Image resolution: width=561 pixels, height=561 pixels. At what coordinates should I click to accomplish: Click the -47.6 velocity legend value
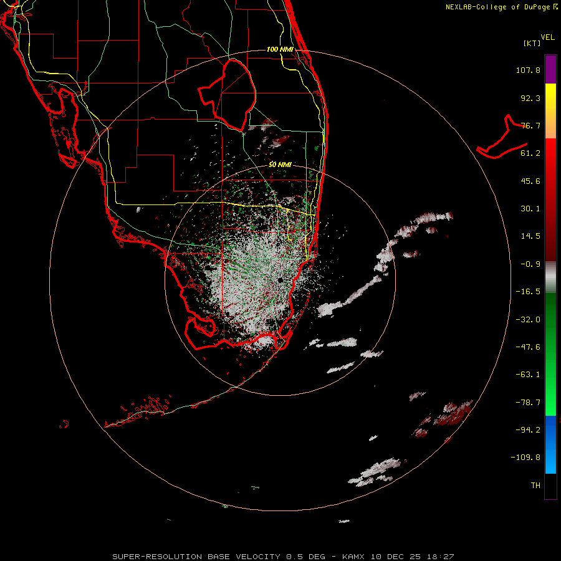(x=528, y=347)
